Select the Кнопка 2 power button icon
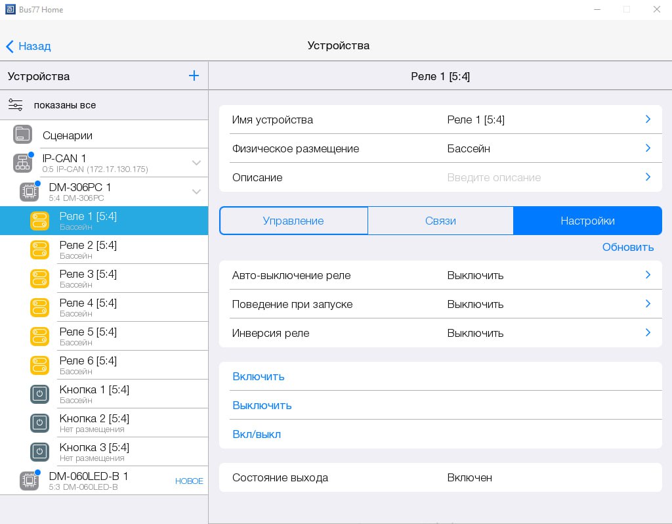Viewport: 672px width, 524px height. click(x=39, y=423)
